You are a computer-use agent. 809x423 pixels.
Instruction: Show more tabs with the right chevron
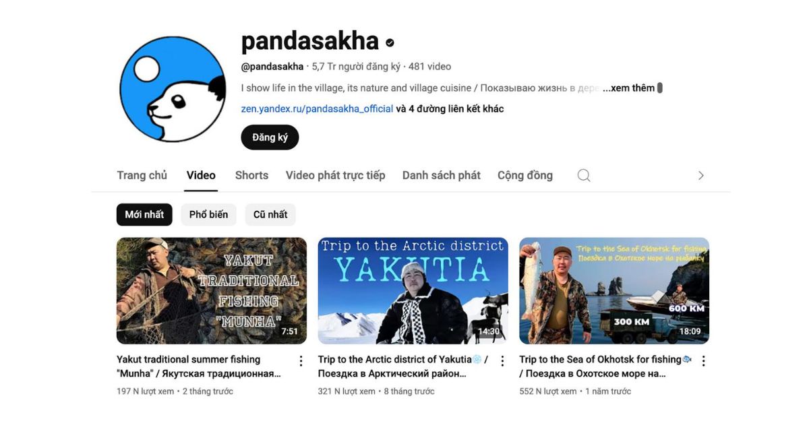tap(700, 175)
